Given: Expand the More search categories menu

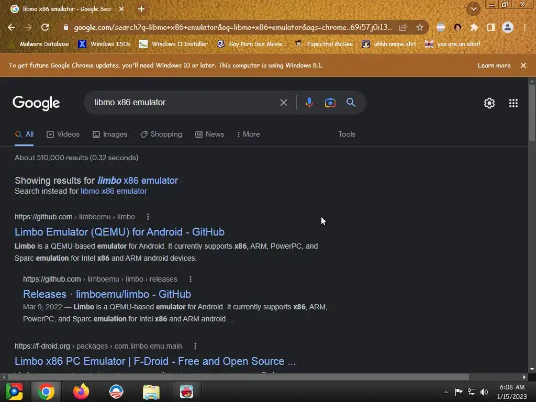Looking at the screenshot, I should pos(249,135).
